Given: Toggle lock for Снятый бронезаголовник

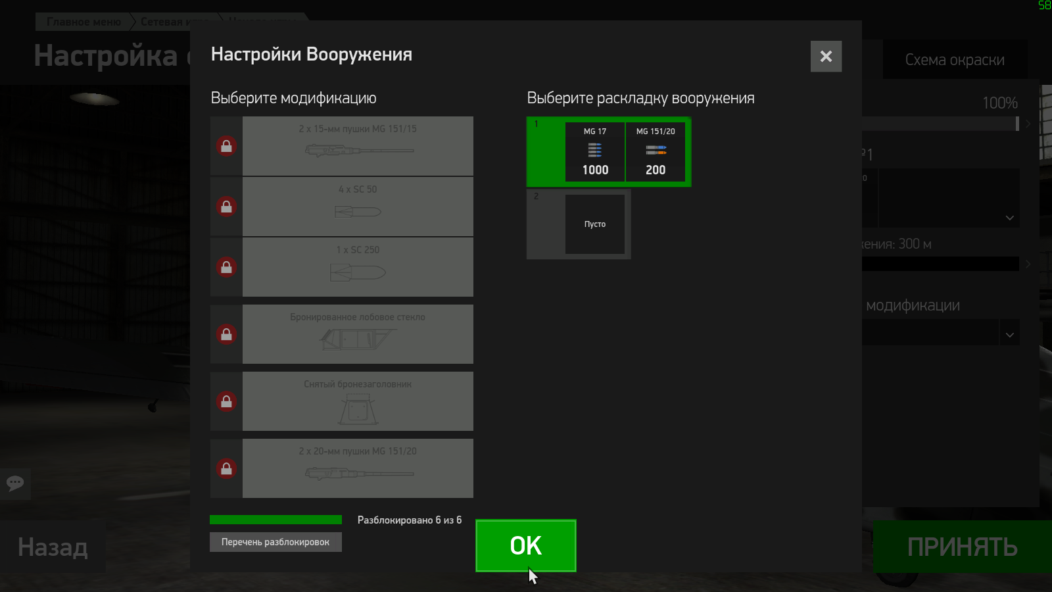Looking at the screenshot, I should [x=226, y=401].
